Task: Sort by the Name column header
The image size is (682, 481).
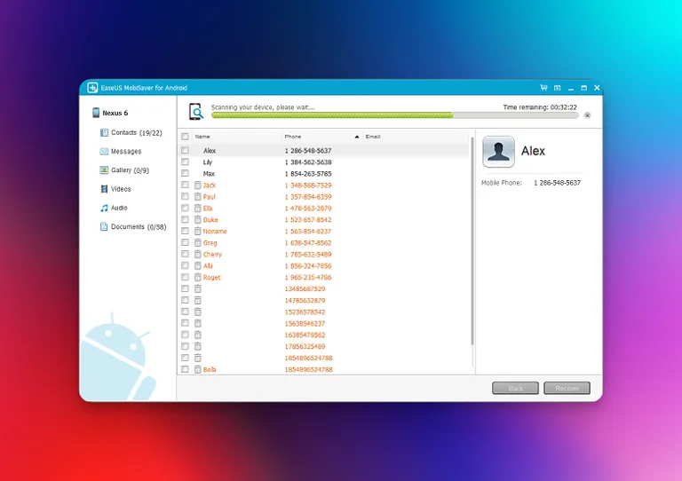Action: point(202,137)
